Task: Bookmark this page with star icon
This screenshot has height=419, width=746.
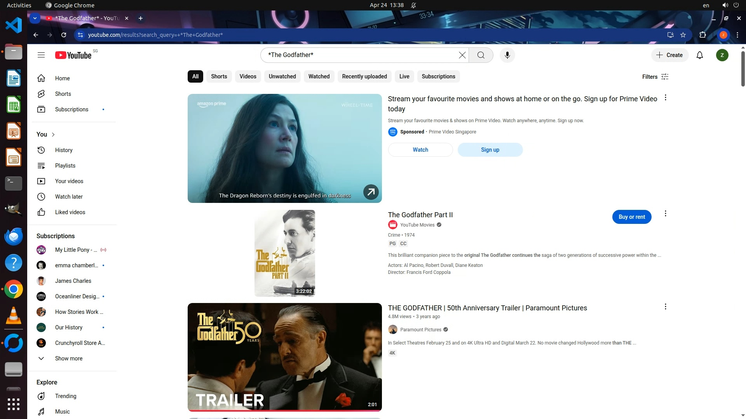Action: pos(683,35)
